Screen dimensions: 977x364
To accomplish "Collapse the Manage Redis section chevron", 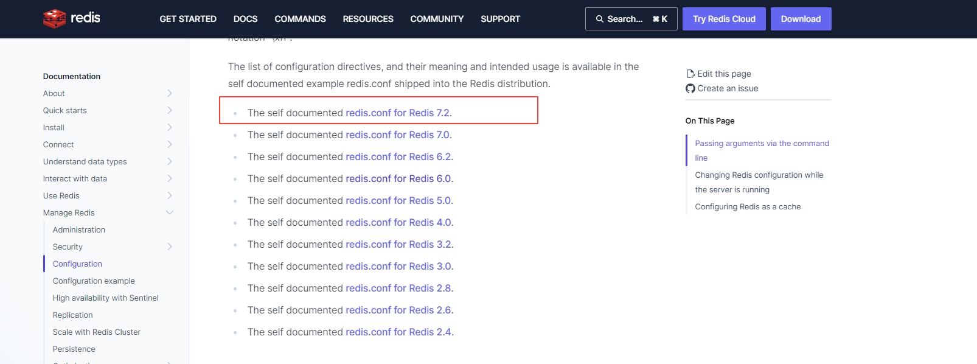I will point(170,212).
